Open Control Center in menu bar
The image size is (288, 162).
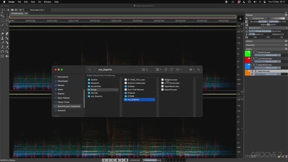(x=265, y=2)
